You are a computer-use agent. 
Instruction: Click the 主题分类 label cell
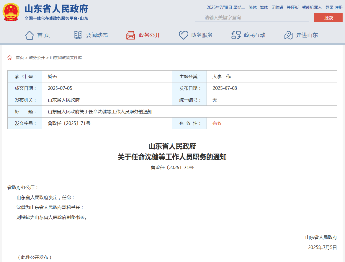pos(189,77)
